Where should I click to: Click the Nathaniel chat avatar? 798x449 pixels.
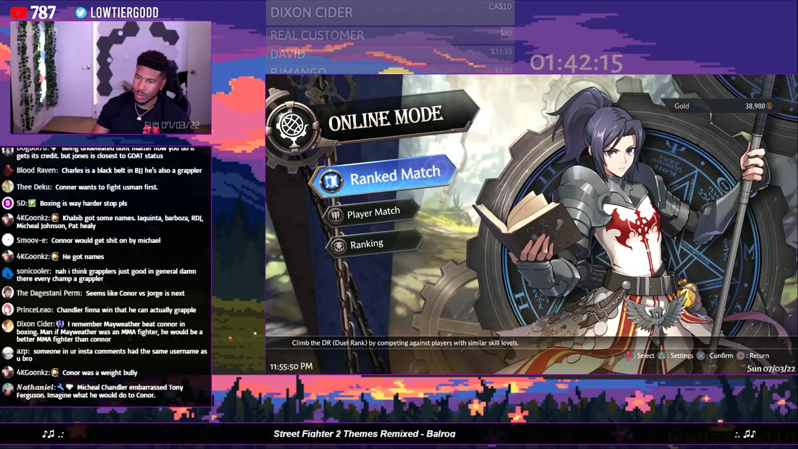[7, 389]
